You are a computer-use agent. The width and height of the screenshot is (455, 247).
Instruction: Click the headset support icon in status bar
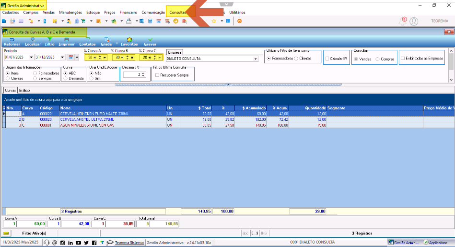[47, 243]
